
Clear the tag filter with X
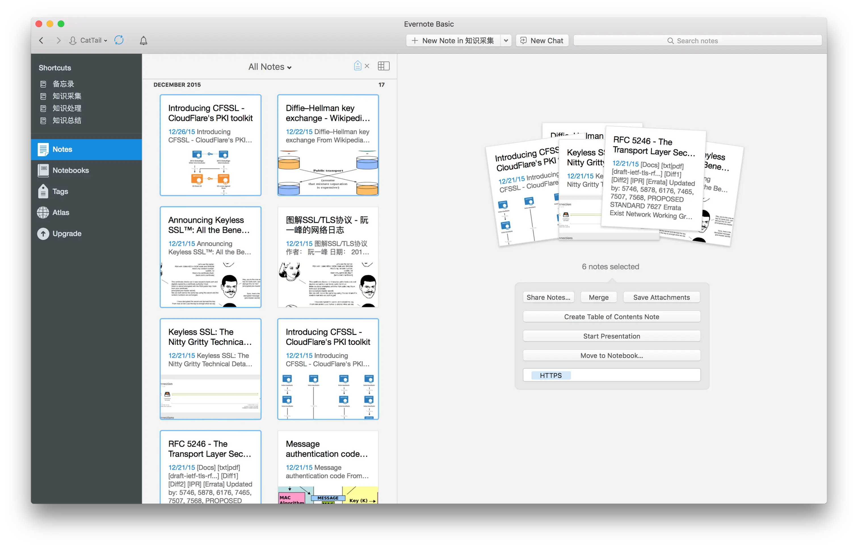(367, 66)
